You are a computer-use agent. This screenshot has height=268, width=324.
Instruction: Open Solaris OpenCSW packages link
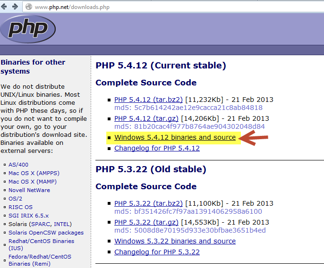[46, 233]
